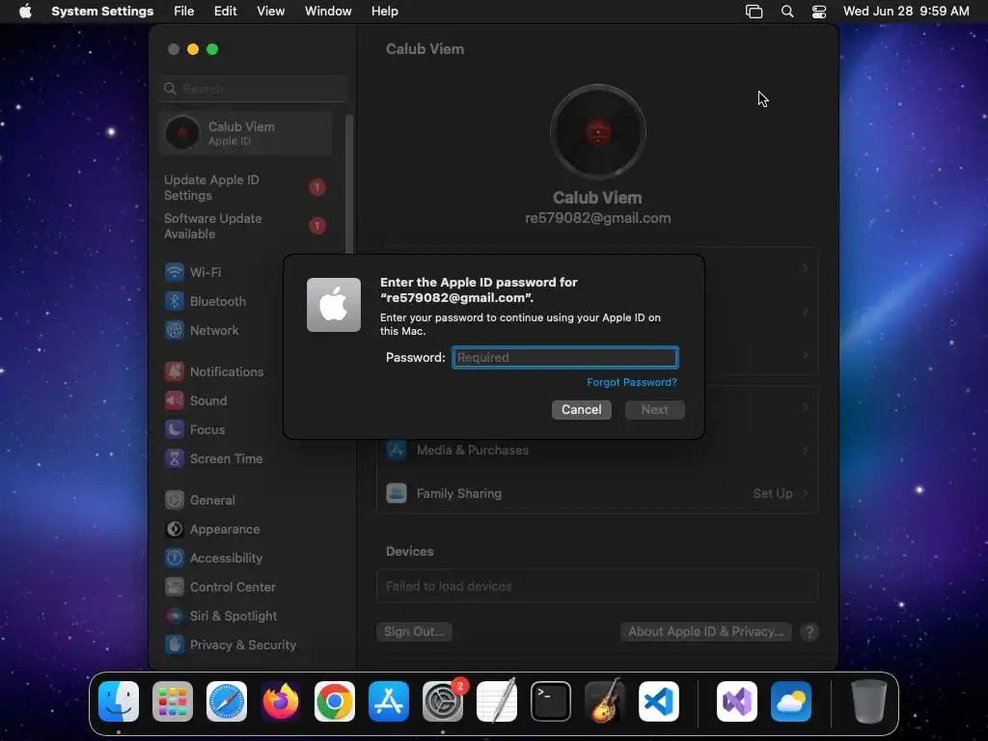The width and height of the screenshot is (988, 741).
Task: Open Control Center from menu bar
Action: tap(819, 12)
